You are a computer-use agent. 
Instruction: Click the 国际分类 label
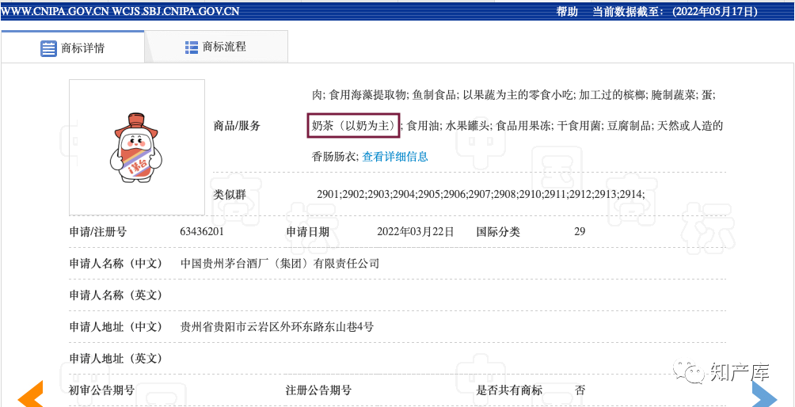click(498, 232)
